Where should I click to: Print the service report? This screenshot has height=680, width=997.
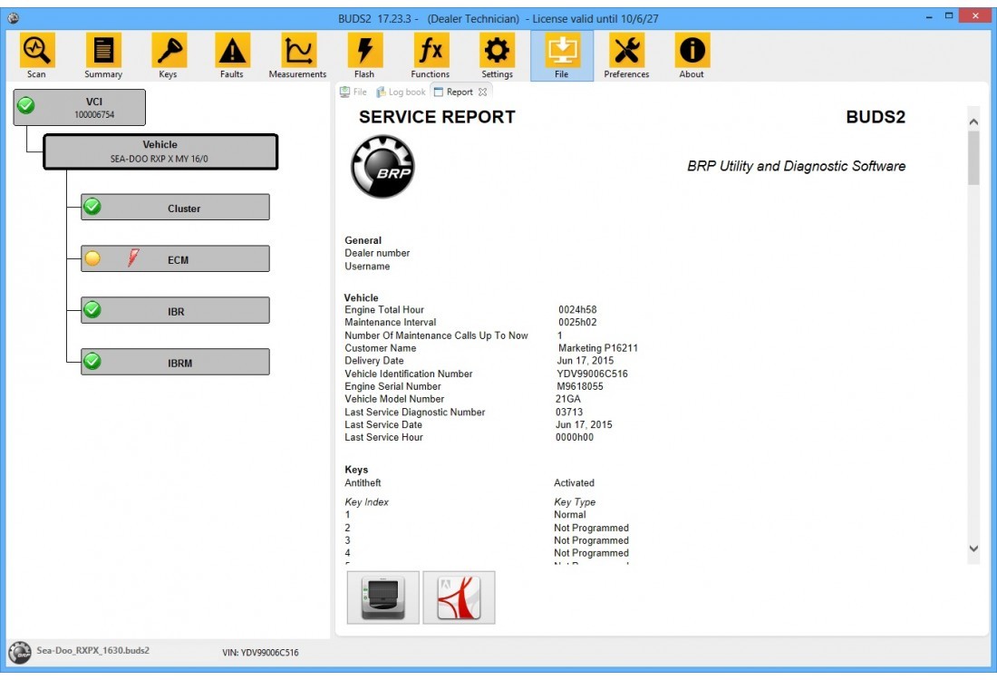point(382,597)
